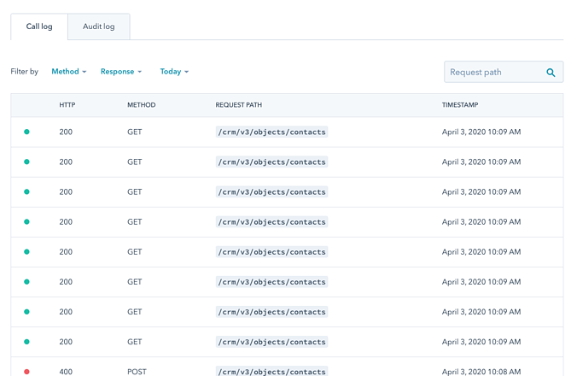Click the green status dot in the second row
The image size is (577, 376).
(26, 162)
